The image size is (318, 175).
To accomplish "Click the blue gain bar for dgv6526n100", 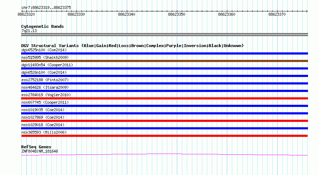I will [164, 76].
